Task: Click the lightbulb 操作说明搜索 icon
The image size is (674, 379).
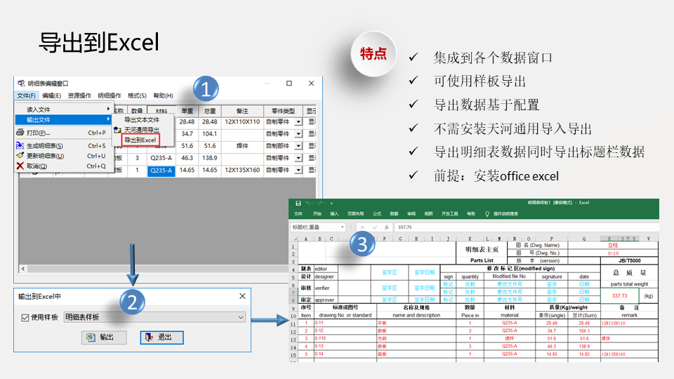Action: pos(489,213)
